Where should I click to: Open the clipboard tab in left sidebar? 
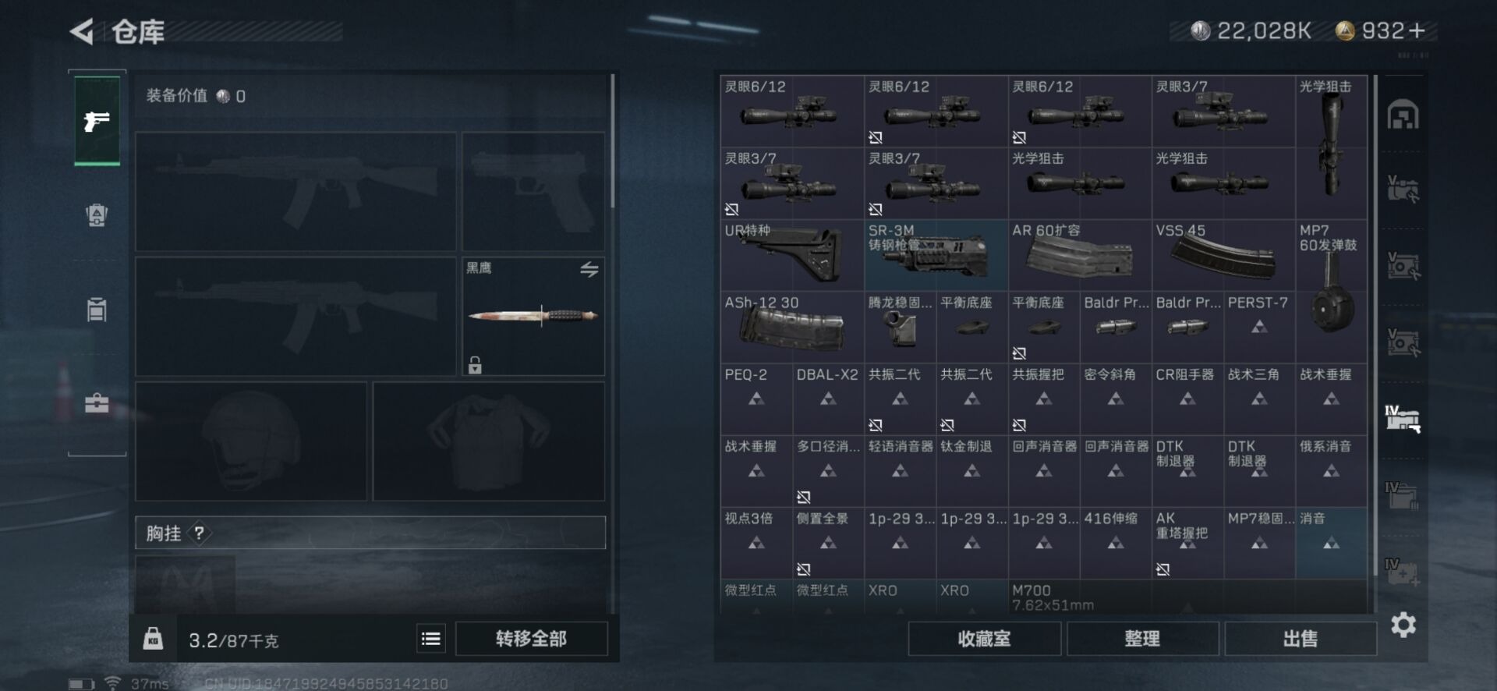97,309
